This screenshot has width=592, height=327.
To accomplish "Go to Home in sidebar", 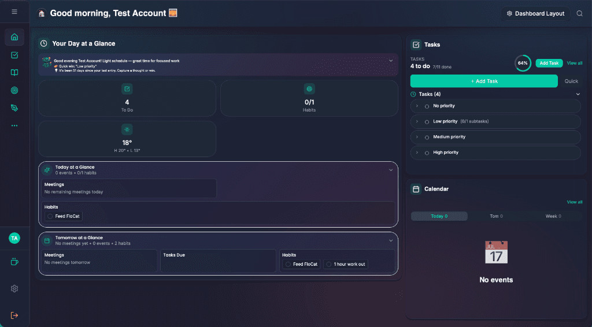I will [x=14, y=37].
